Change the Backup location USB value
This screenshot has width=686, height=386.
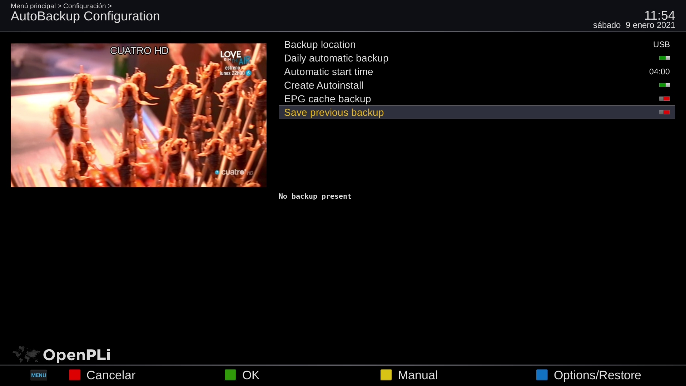[661, 44]
